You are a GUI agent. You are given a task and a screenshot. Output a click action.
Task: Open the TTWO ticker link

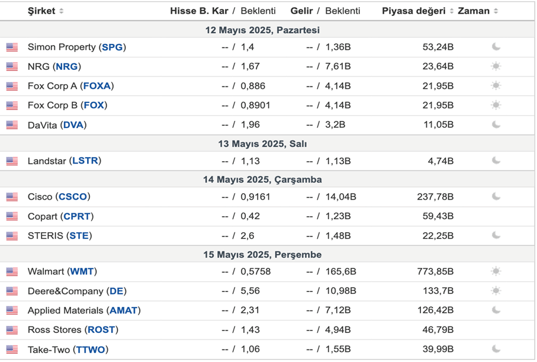(91, 350)
